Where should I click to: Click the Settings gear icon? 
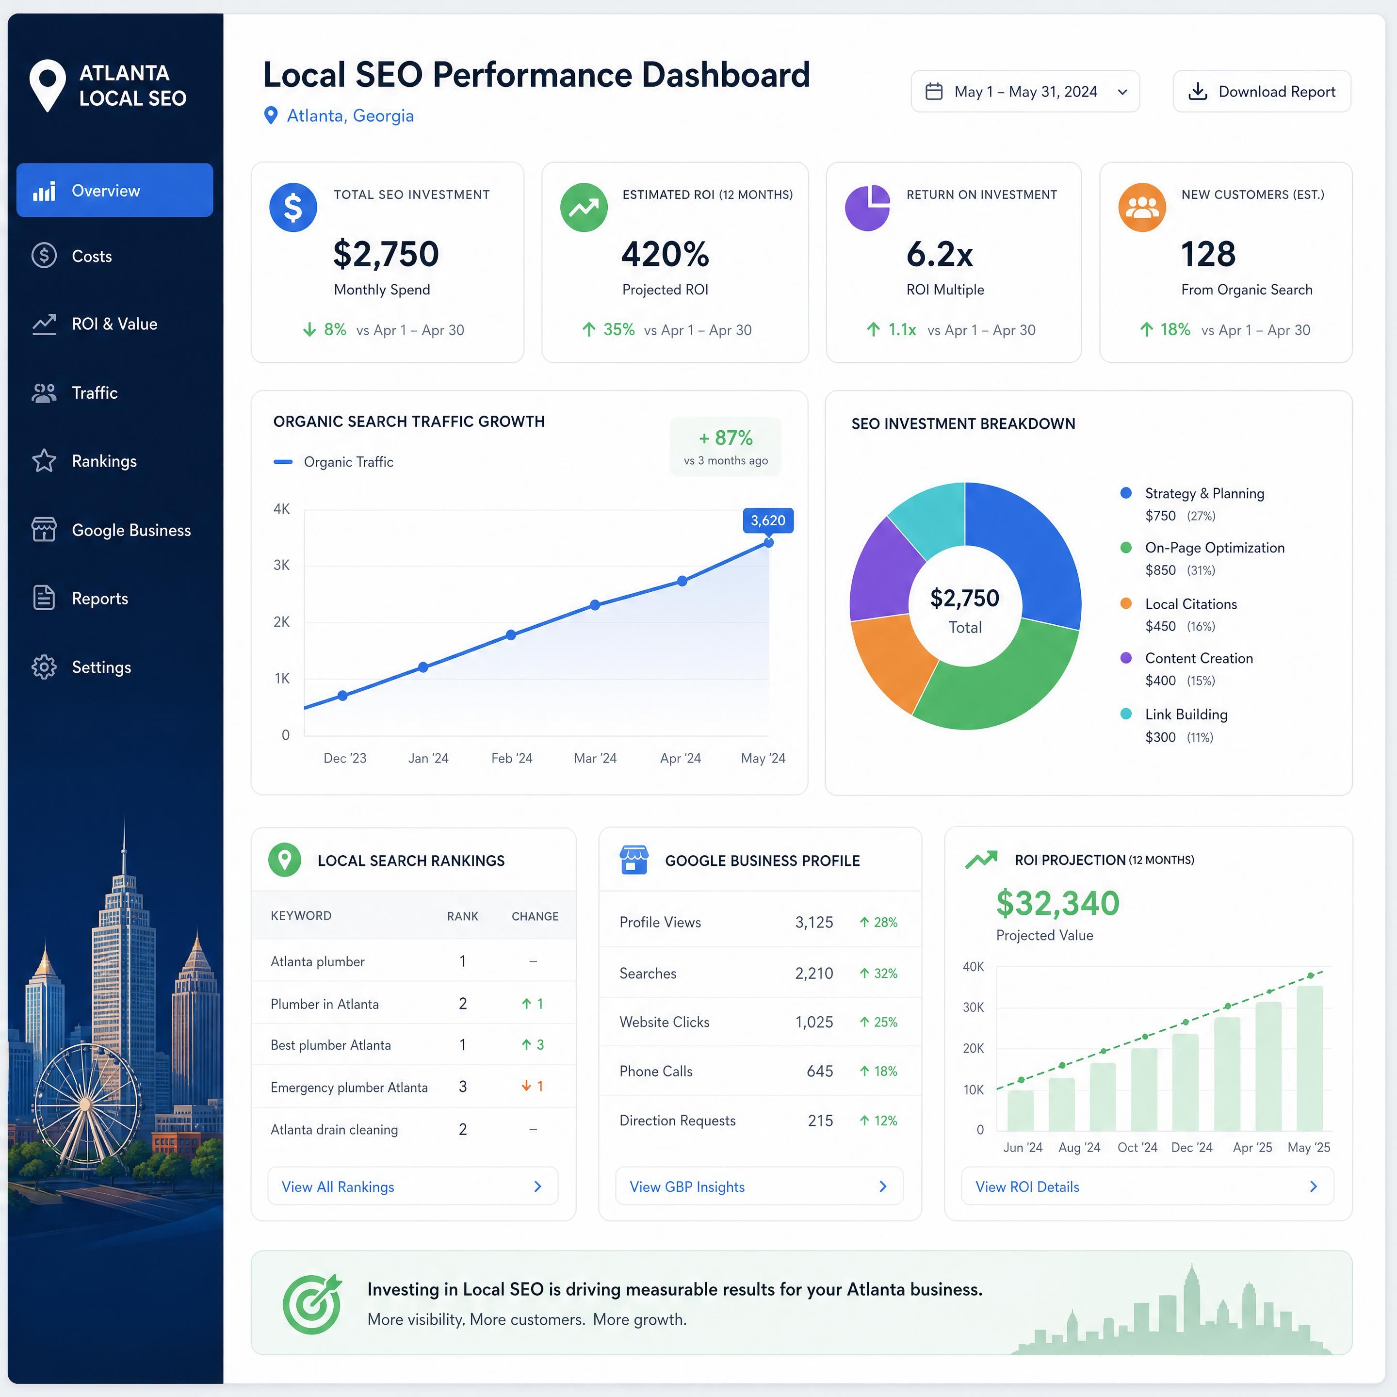(x=44, y=666)
